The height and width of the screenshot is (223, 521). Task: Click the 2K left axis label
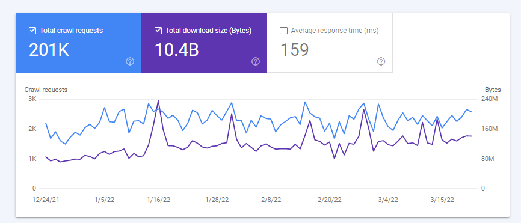(x=32, y=129)
